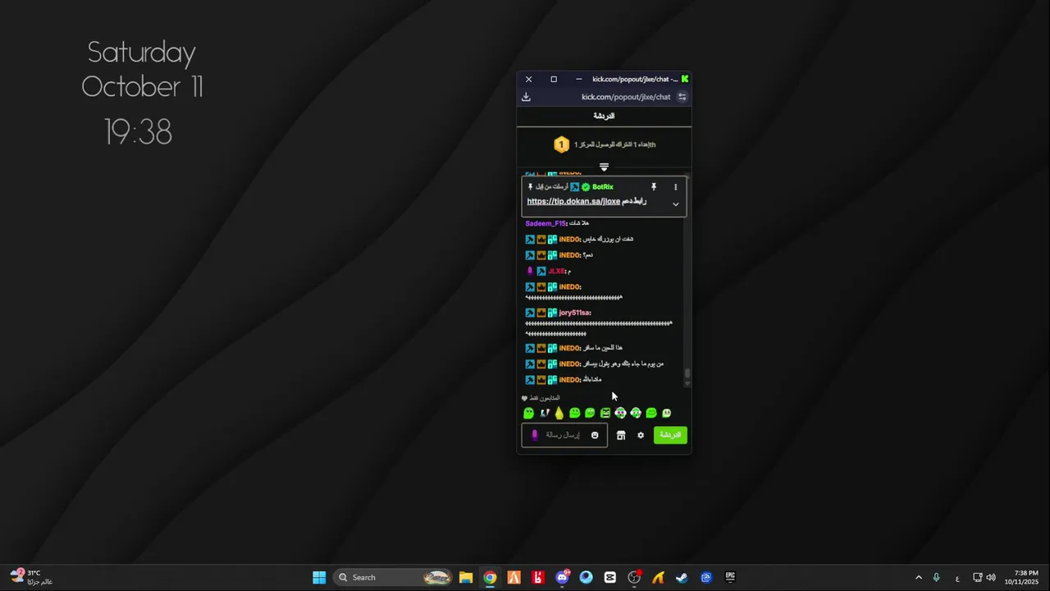Open pinned message three-dot options menu
The width and height of the screenshot is (1050, 591).
click(x=676, y=187)
